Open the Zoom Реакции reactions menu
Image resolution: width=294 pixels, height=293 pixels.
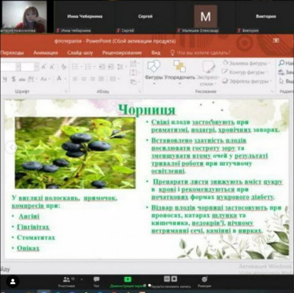point(204,281)
